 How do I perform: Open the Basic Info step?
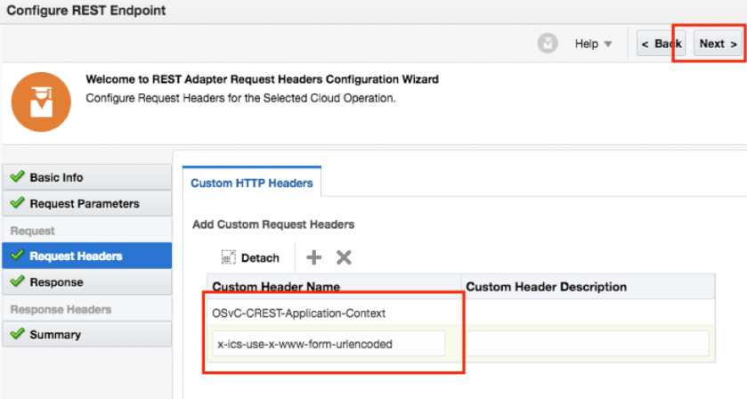coord(57,177)
